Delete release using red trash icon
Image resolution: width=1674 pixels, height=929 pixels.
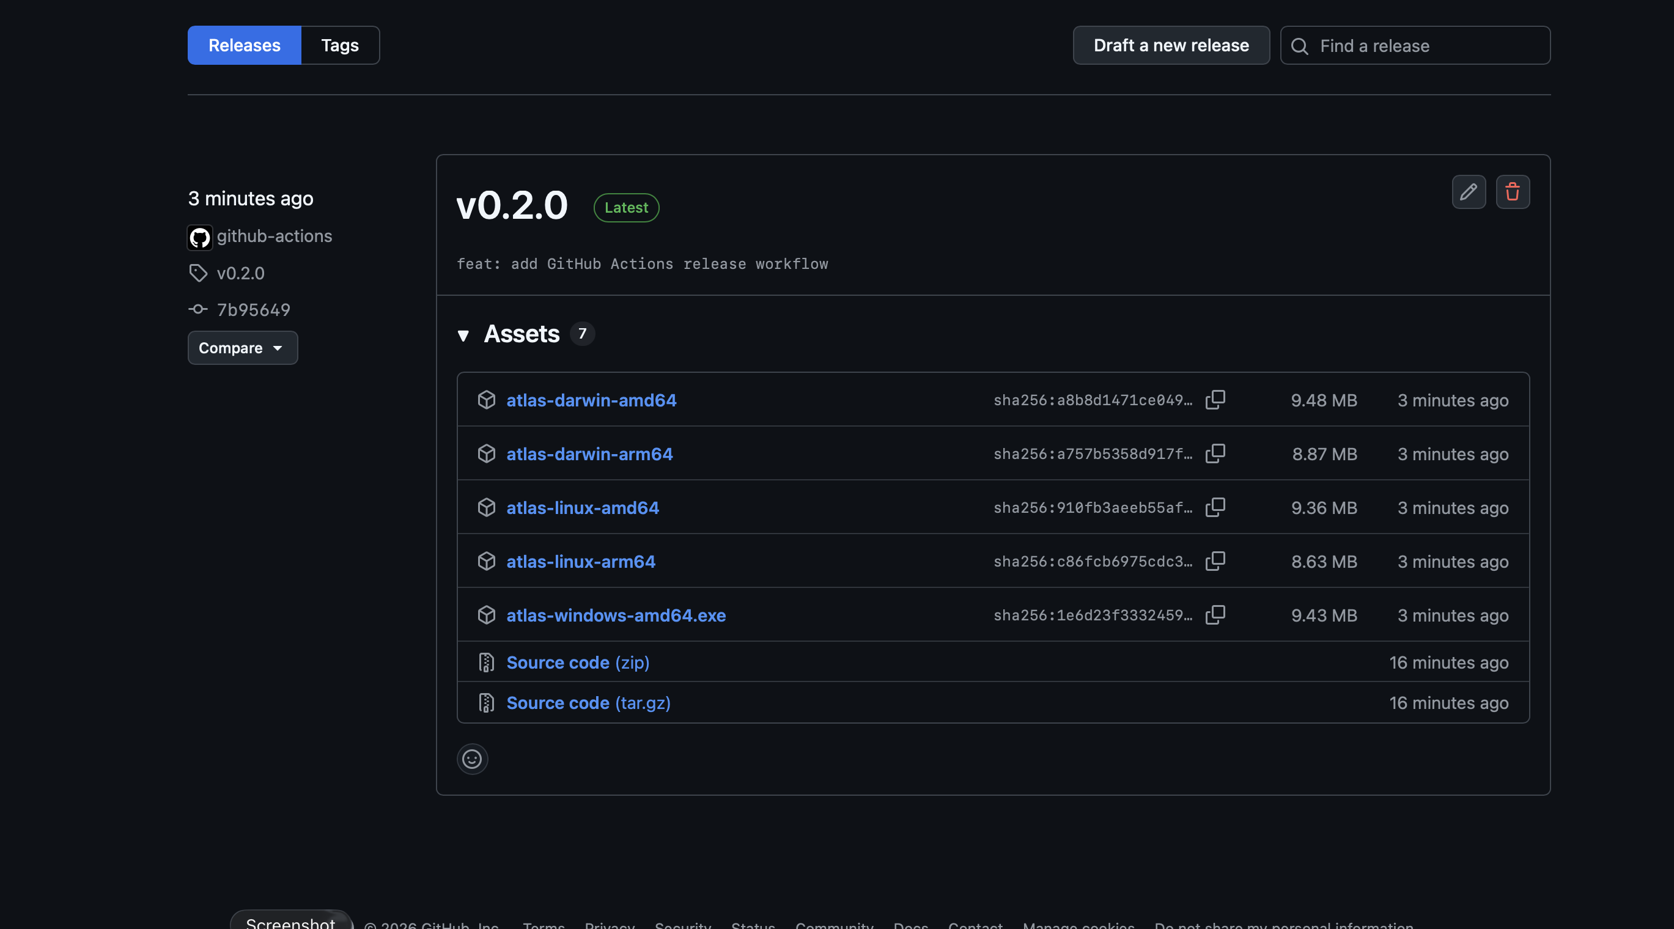(x=1513, y=192)
